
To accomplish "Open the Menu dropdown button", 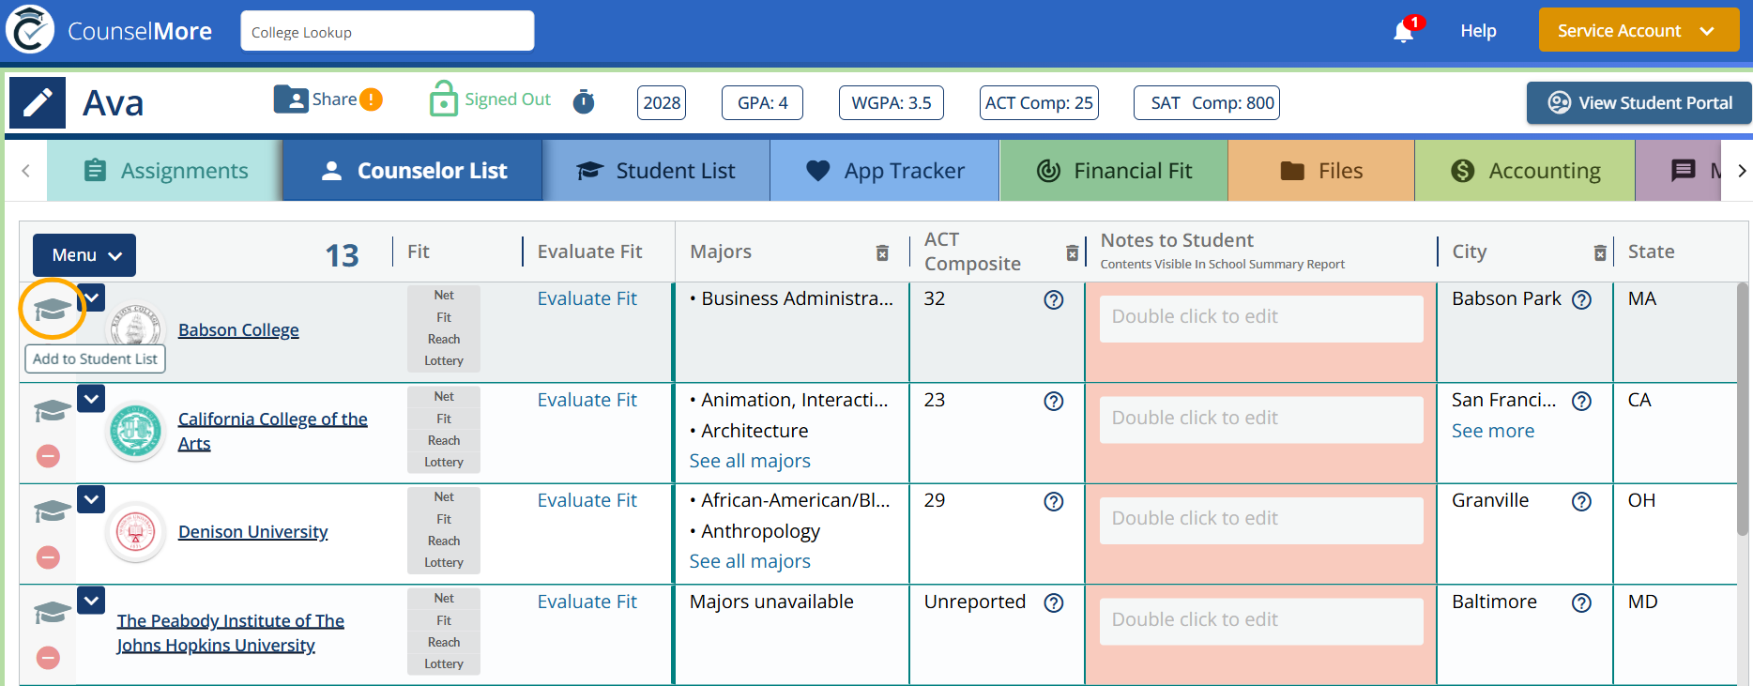I will click(84, 255).
